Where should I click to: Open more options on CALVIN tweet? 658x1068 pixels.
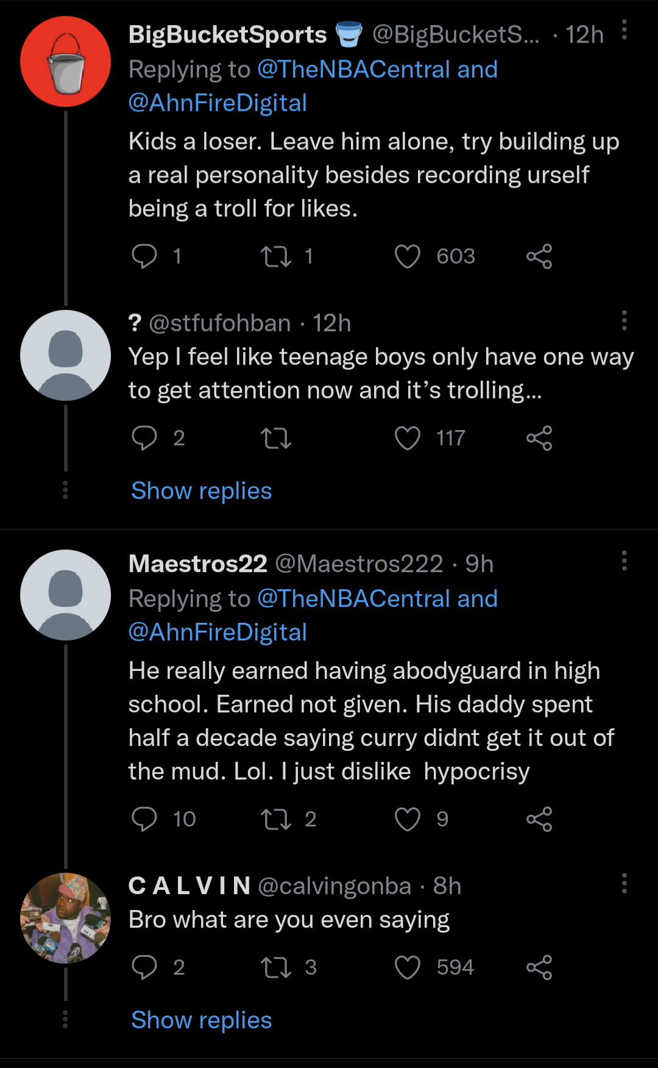(x=624, y=883)
